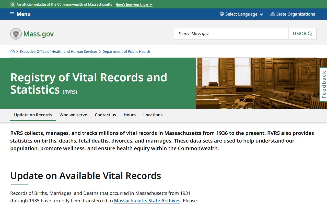Click the Mass.gov seal logo

(x=16, y=34)
